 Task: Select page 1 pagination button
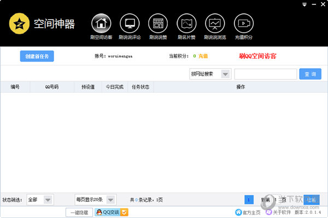coord(249,200)
